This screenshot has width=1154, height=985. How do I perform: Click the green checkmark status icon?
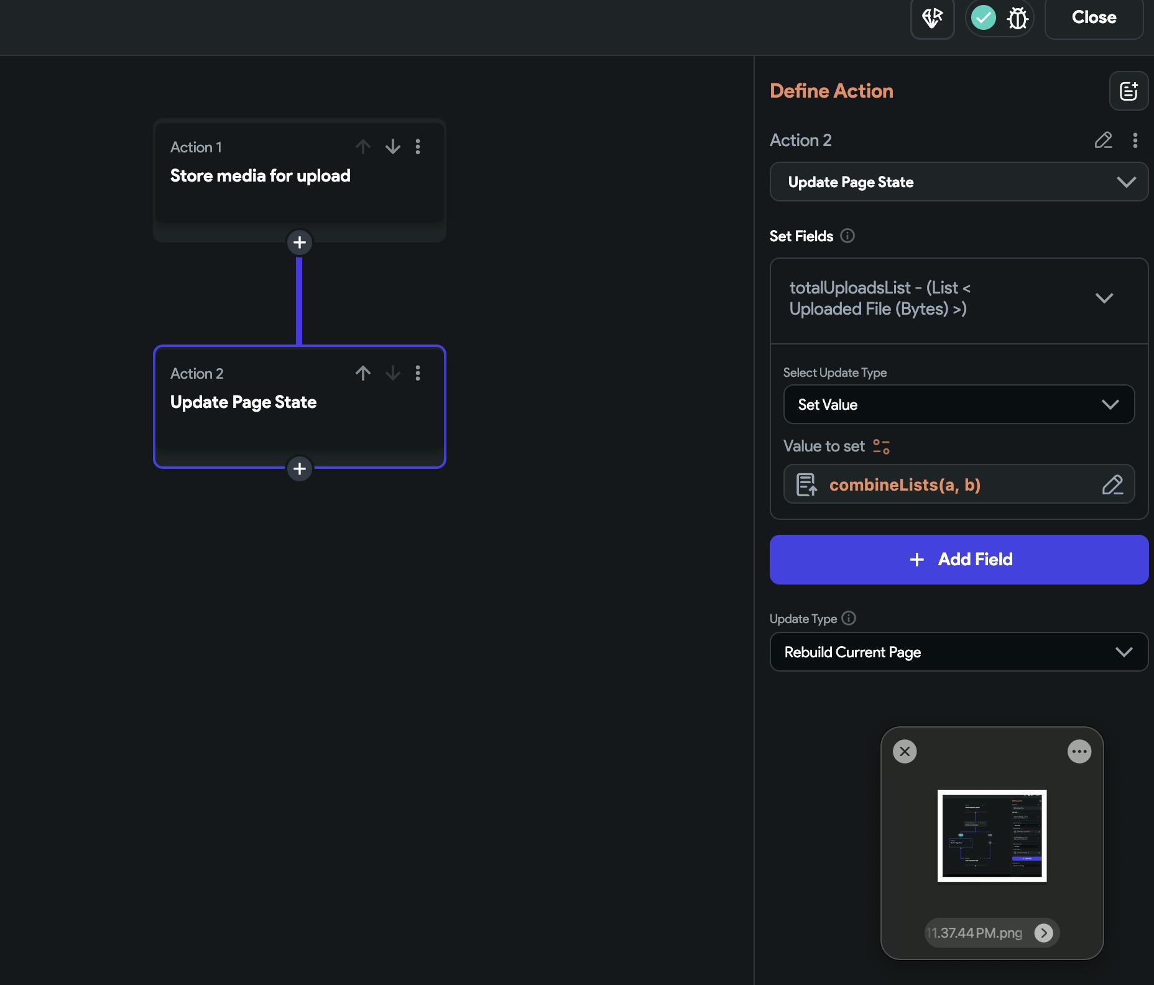pyautogui.click(x=983, y=18)
